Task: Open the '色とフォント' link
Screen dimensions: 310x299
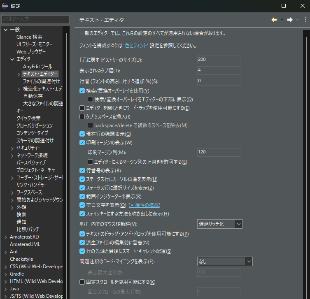Action: [136, 46]
